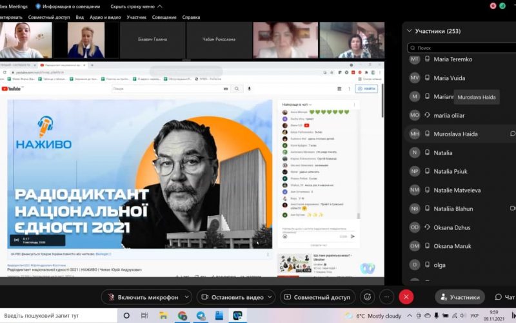Expand the microphone options arrow
Screen dimensions: 516x323
tap(187, 297)
